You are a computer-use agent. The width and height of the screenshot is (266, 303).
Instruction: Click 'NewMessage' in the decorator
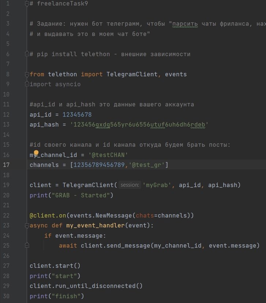coord(113,215)
